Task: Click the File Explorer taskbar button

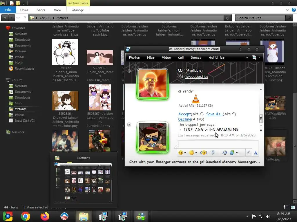Action: [x=84, y=216]
